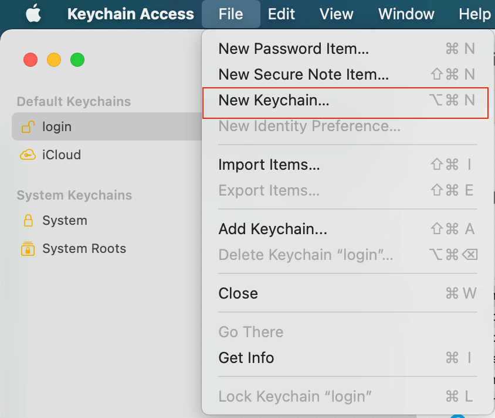Screen dimensions: 495x418
Task: Click "Close" in the File menu
Action: click(x=238, y=293)
